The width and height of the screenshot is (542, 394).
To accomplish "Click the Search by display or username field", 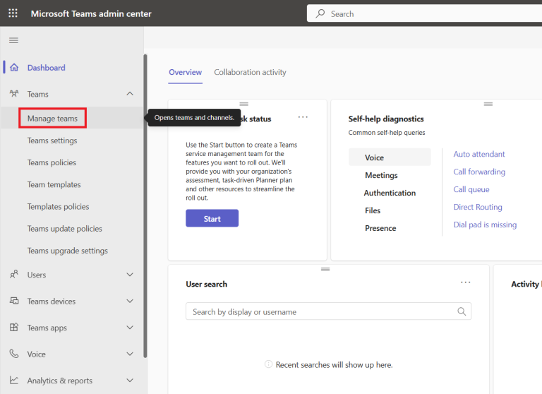I will [328, 311].
